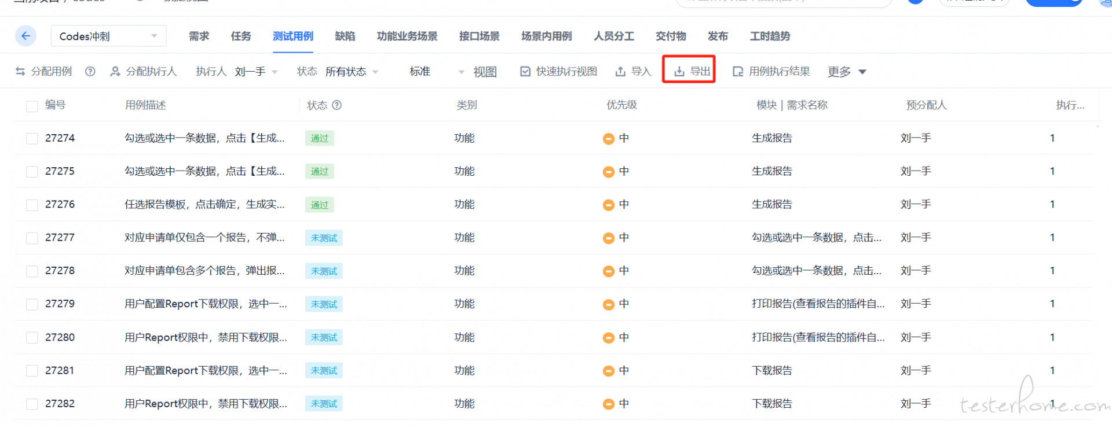
Task: Open the 快速执行视图 quick execution view
Action: coord(559,71)
